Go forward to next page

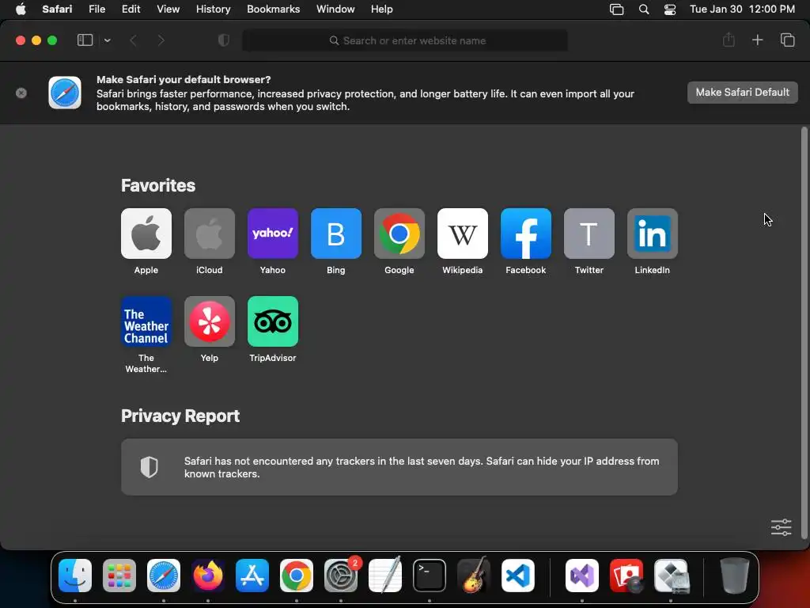coord(161,40)
